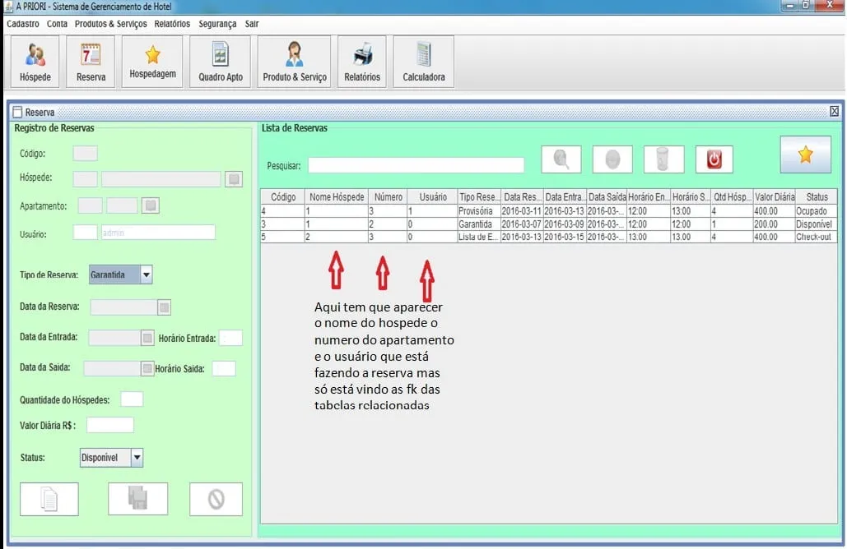Open the Hóspede toolbar icon
847x549 pixels.
click(x=35, y=62)
